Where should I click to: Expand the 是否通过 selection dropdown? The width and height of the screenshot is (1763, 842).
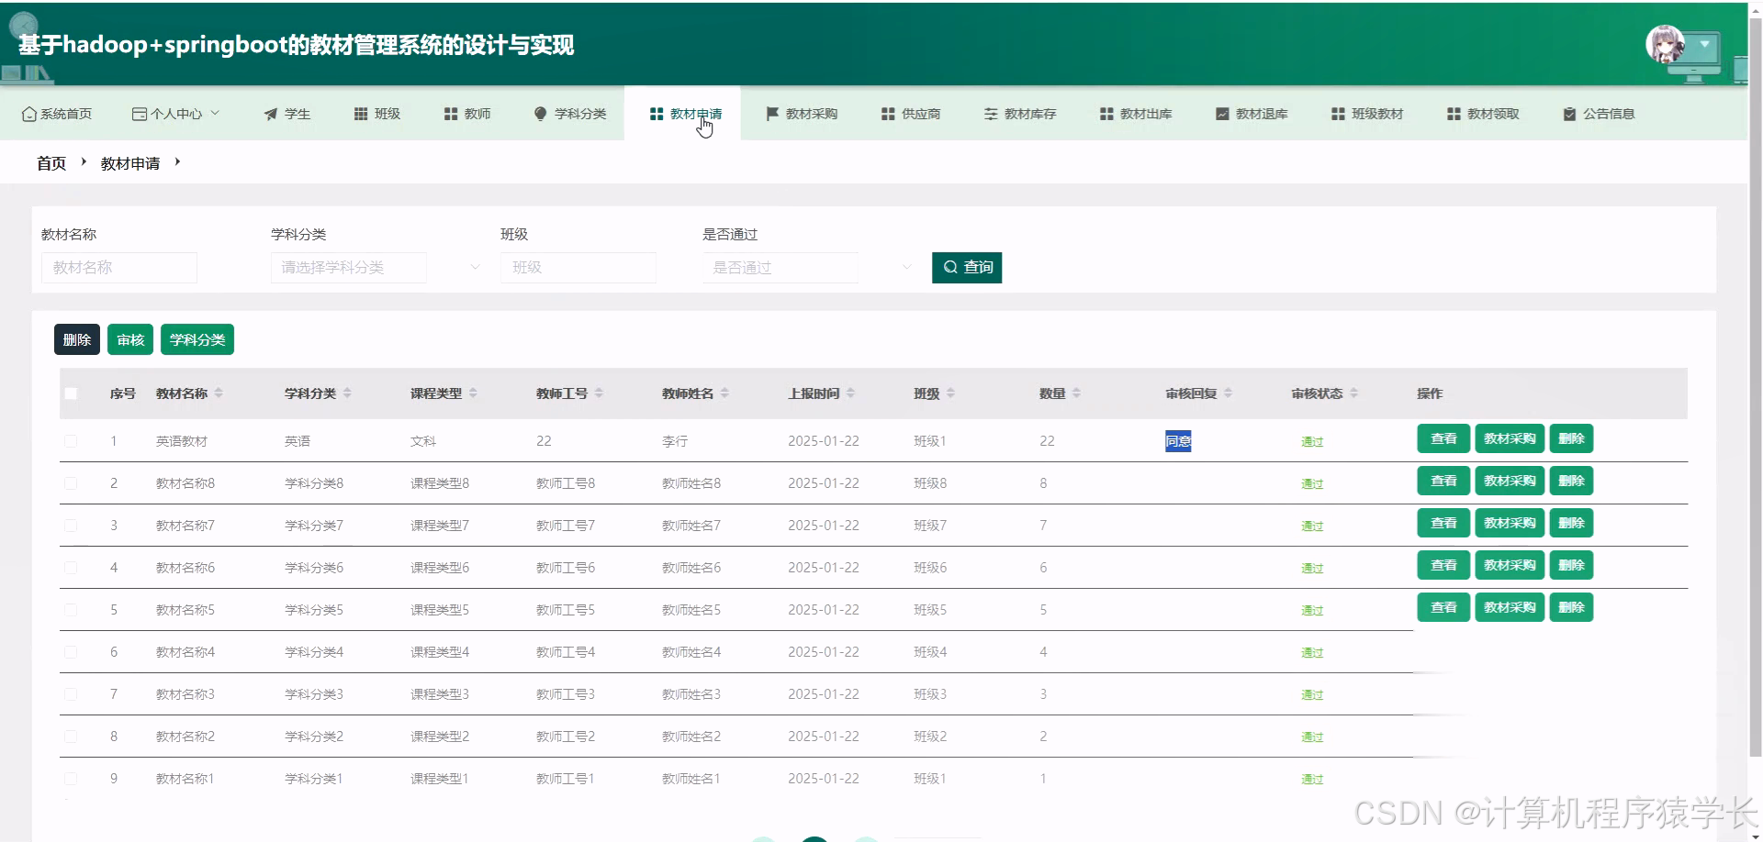[780, 267]
